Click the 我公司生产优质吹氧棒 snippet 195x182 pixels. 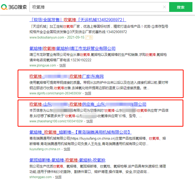pos(97,169)
